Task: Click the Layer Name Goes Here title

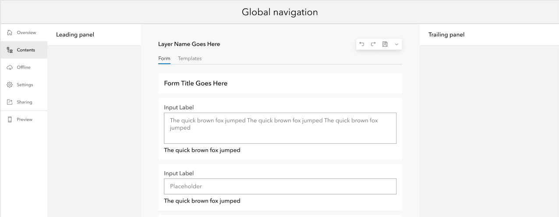Action: [189, 44]
